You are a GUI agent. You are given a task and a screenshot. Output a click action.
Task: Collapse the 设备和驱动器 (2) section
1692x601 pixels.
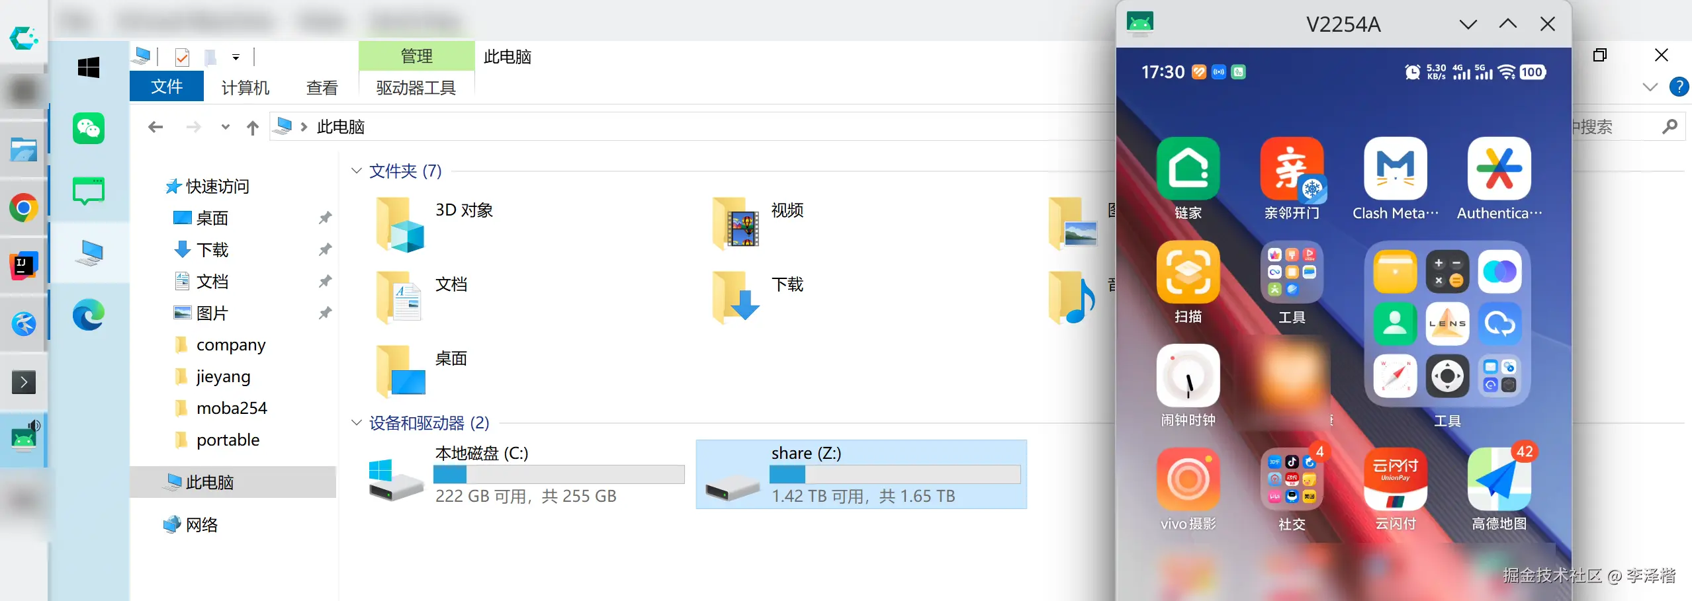pos(357,423)
